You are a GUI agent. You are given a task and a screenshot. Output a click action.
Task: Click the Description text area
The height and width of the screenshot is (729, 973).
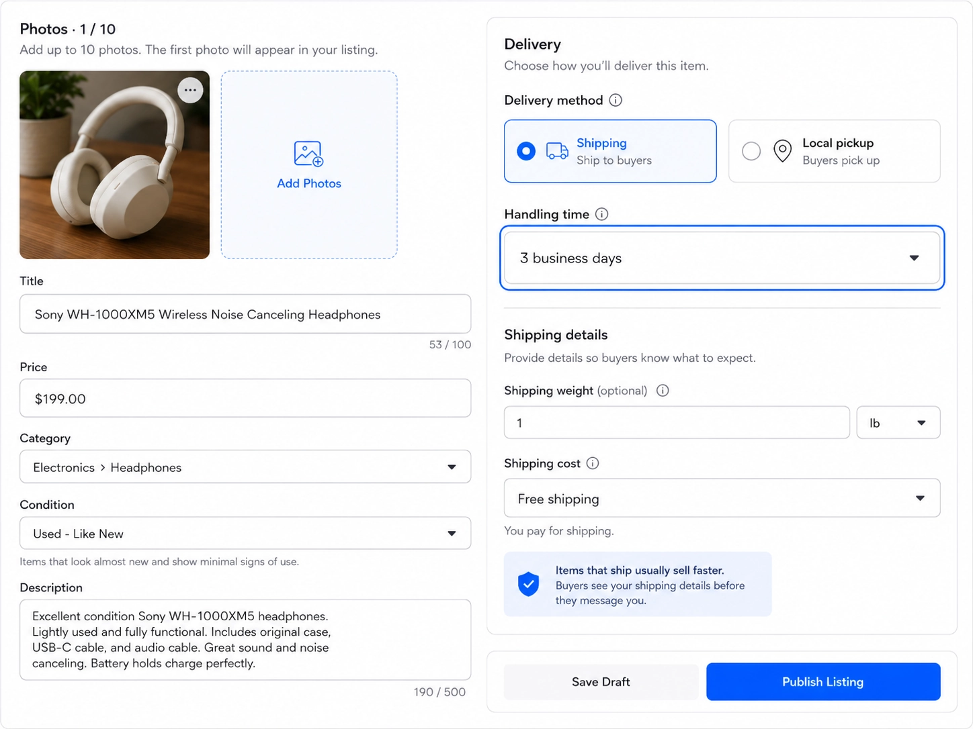click(245, 640)
